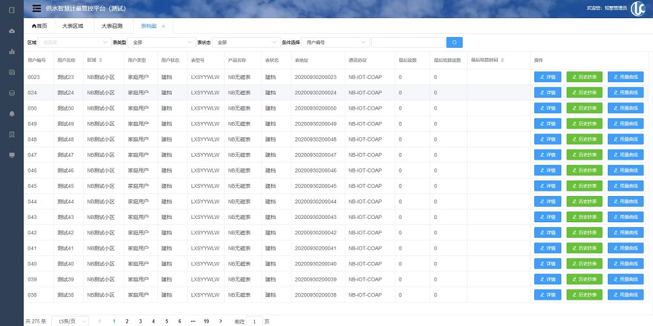Viewport: 653px width, 326px height.
Task: Open the 表类型 dropdown
Action: pyautogui.click(x=162, y=42)
